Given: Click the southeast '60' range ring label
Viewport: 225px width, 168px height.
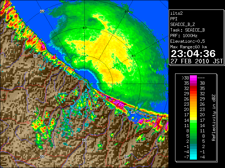Looking at the screenshot, I should point(127,157).
